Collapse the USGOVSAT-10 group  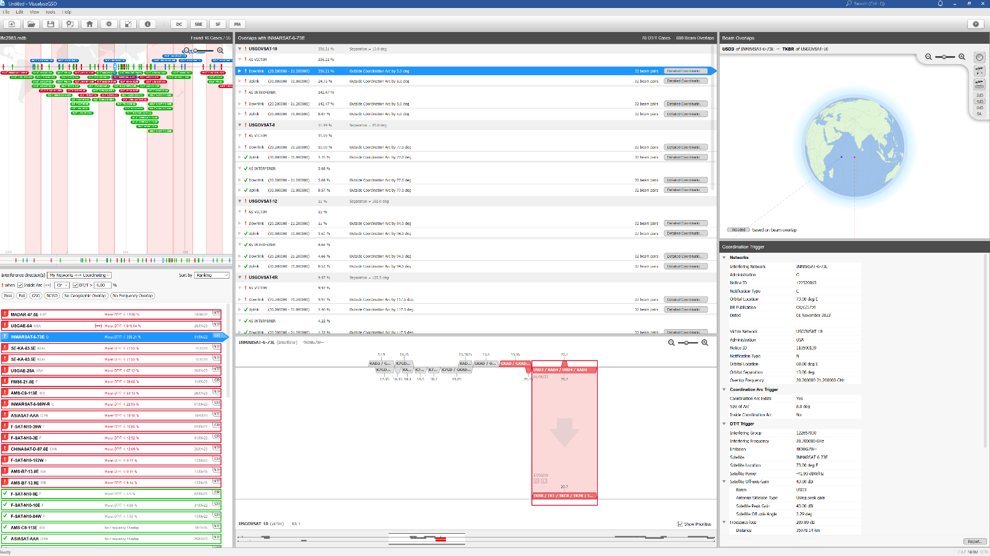pos(240,49)
